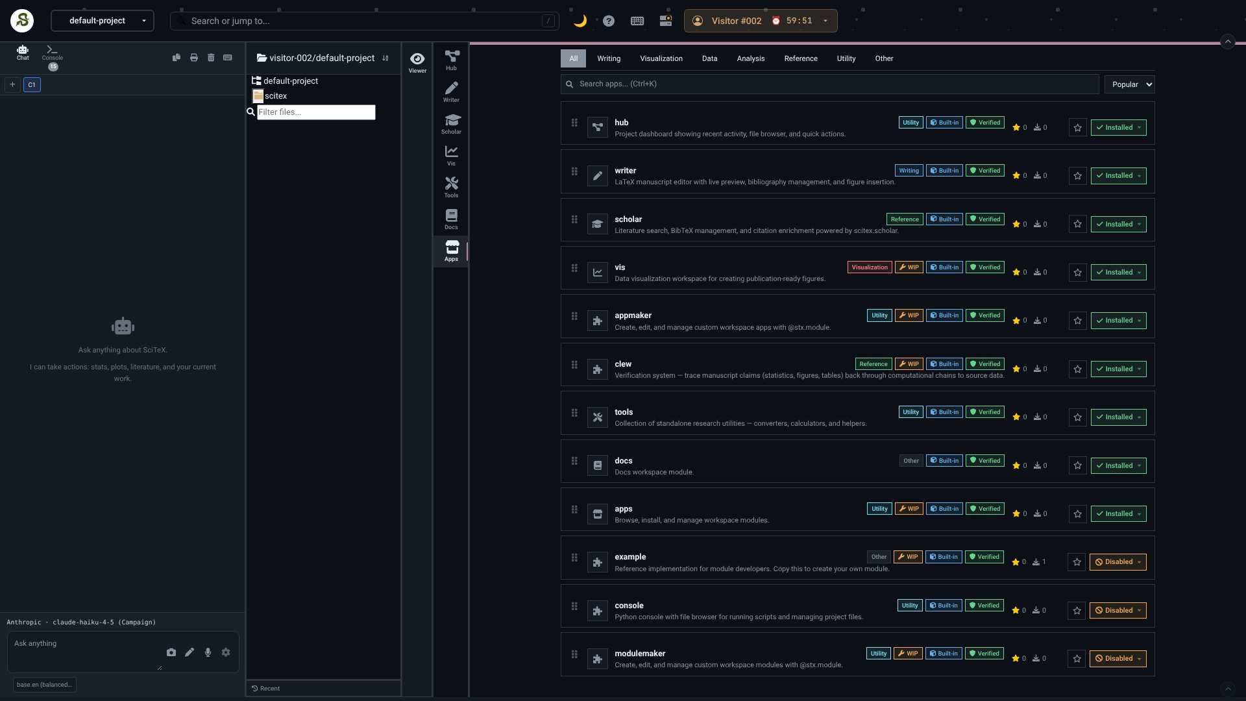1246x701 pixels.
Task: Star the writer app as favorite
Action: (1077, 175)
